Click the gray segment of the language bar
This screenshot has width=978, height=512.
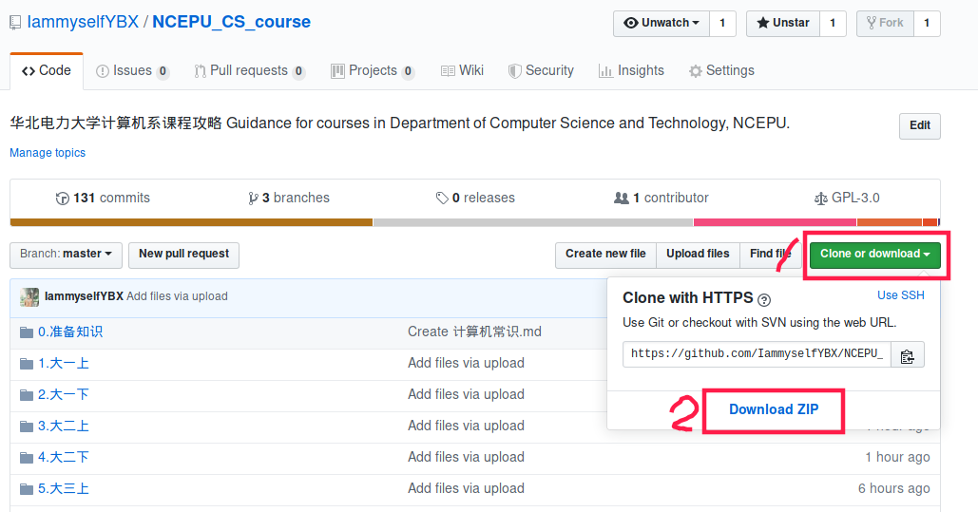coord(533,222)
